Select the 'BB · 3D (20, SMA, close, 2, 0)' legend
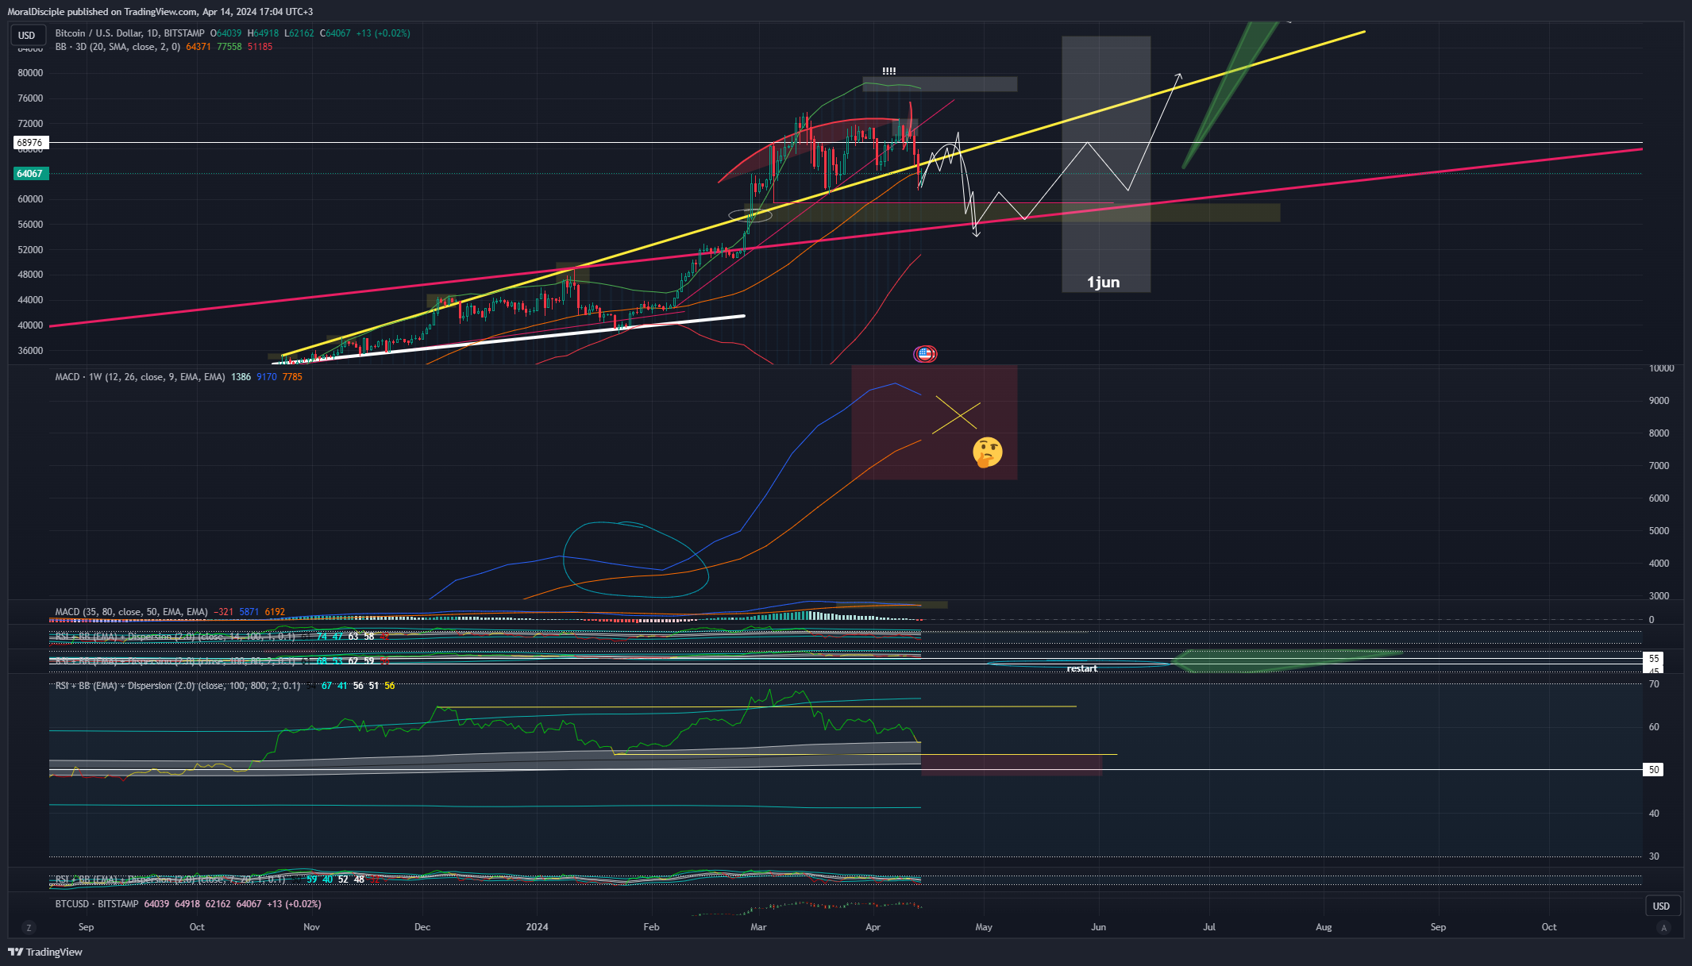This screenshot has height=966, width=1692. point(118,47)
